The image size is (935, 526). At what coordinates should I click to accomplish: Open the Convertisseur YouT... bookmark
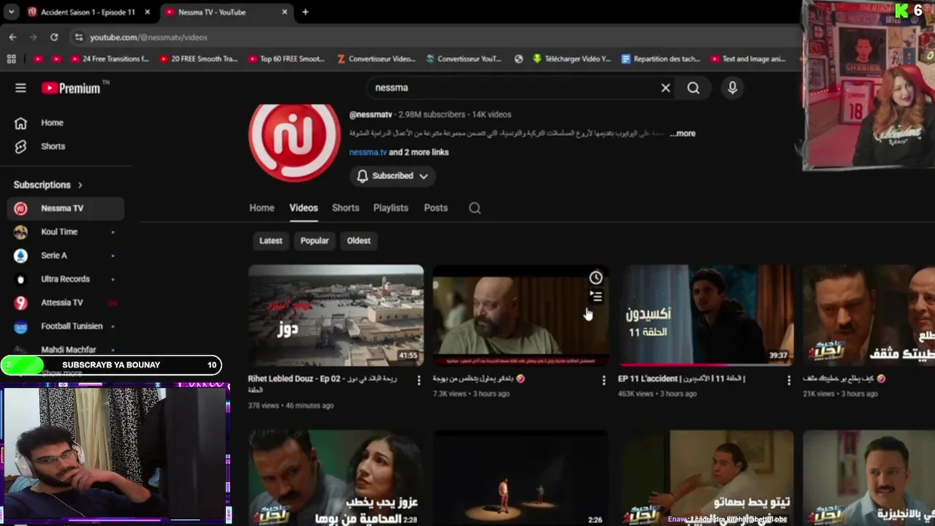coord(464,58)
